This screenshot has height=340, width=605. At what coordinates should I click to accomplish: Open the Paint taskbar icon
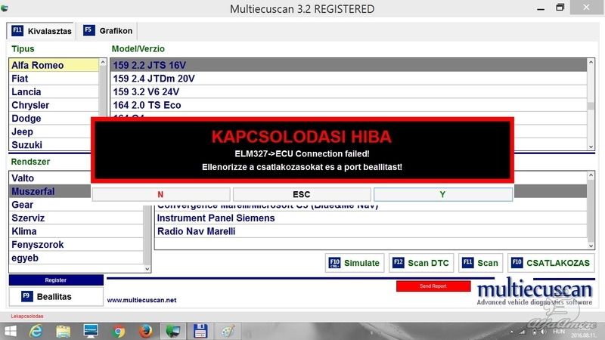pos(228,331)
